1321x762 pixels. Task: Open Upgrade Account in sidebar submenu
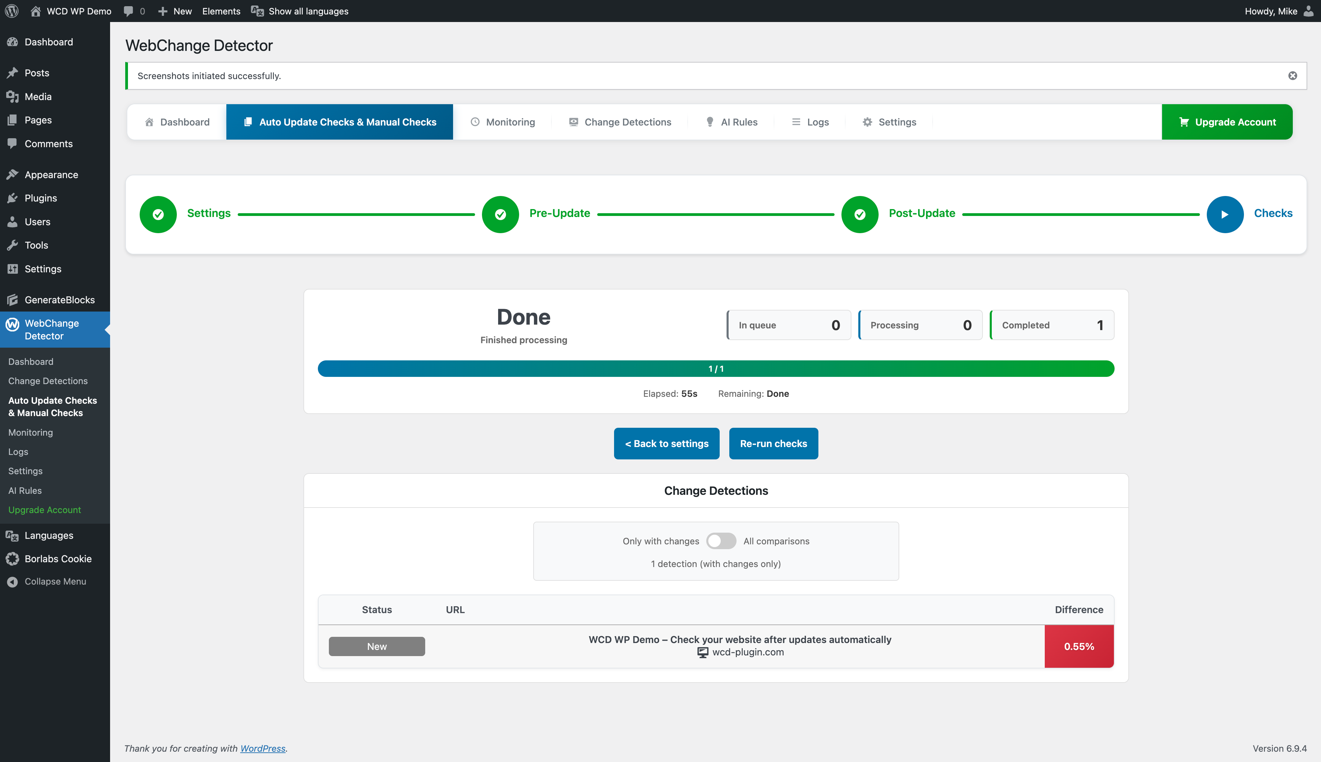point(44,510)
